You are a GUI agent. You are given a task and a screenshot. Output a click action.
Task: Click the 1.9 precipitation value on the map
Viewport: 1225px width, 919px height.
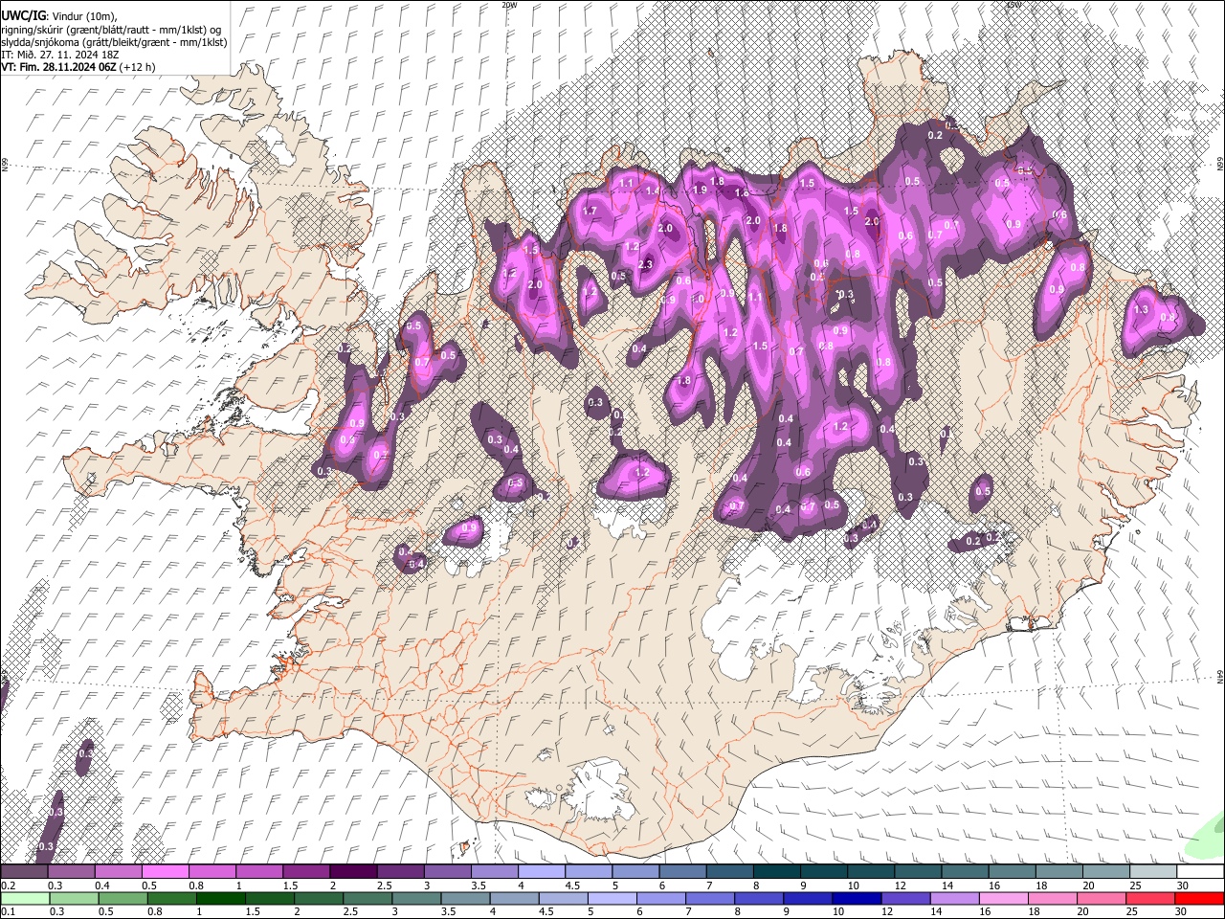[x=700, y=191]
